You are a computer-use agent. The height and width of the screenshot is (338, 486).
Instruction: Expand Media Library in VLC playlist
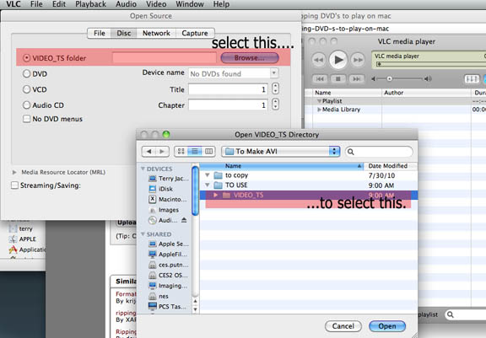(x=319, y=110)
